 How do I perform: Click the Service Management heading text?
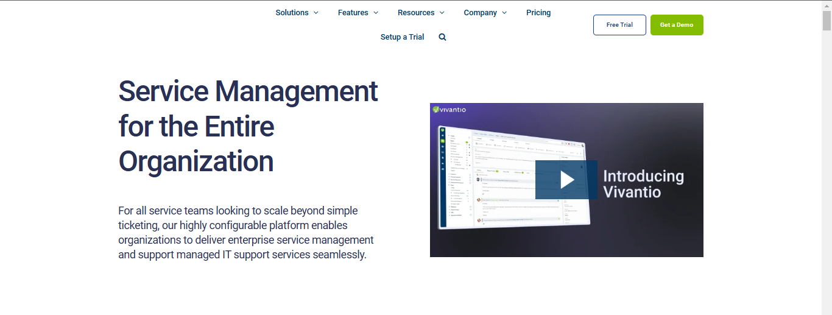click(x=248, y=126)
